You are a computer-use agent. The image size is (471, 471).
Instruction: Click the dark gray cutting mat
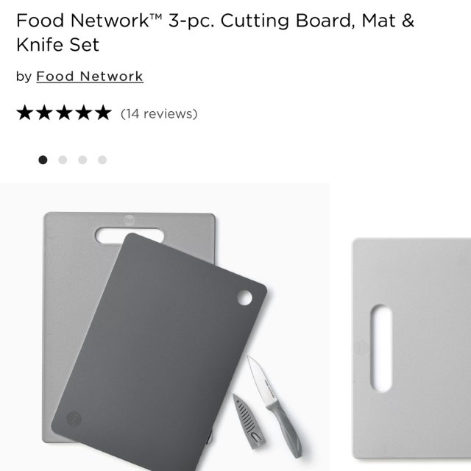tap(159, 352)
